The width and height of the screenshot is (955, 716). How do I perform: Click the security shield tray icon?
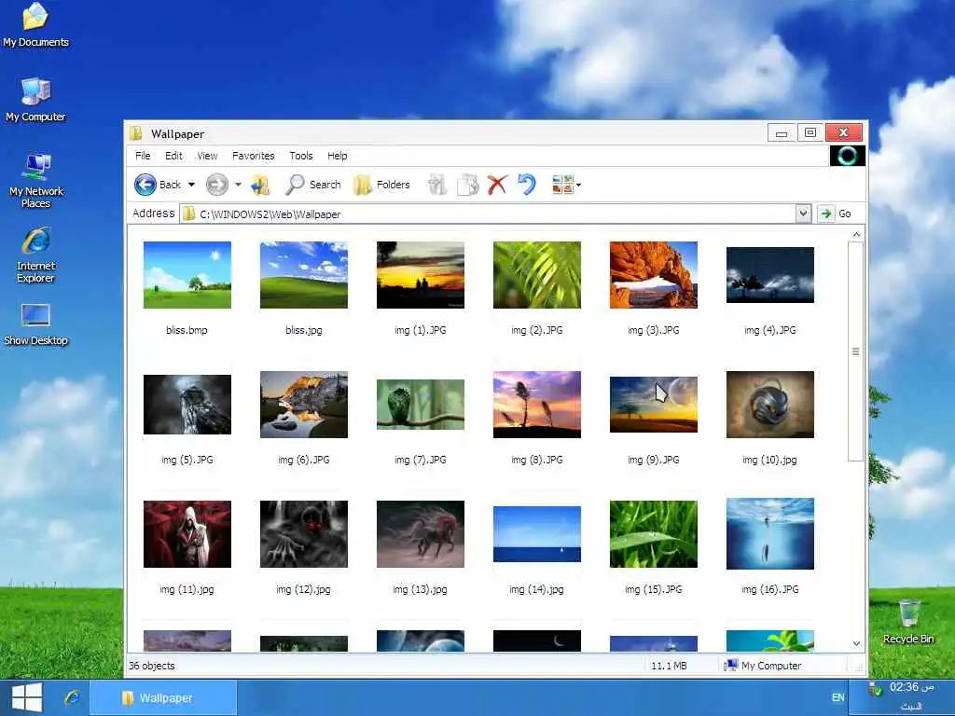pos(875,689)
